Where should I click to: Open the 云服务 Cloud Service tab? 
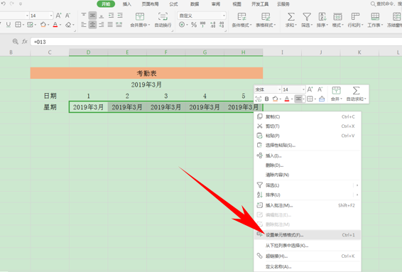point(283,4)
